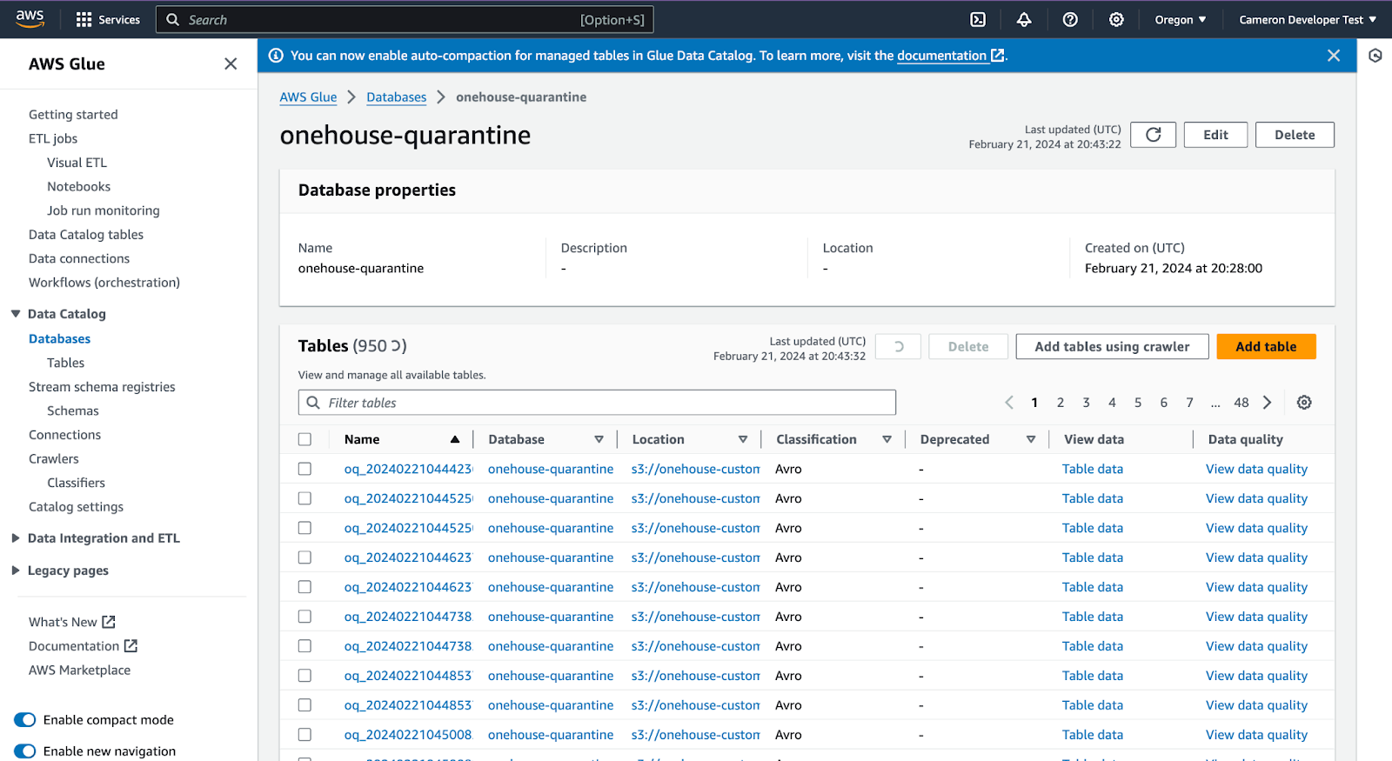Image resolution: width=1392 pixels, height=761 pixels.
Task: Check the first oq_20240221044738 table row
Action: [304, 617]
